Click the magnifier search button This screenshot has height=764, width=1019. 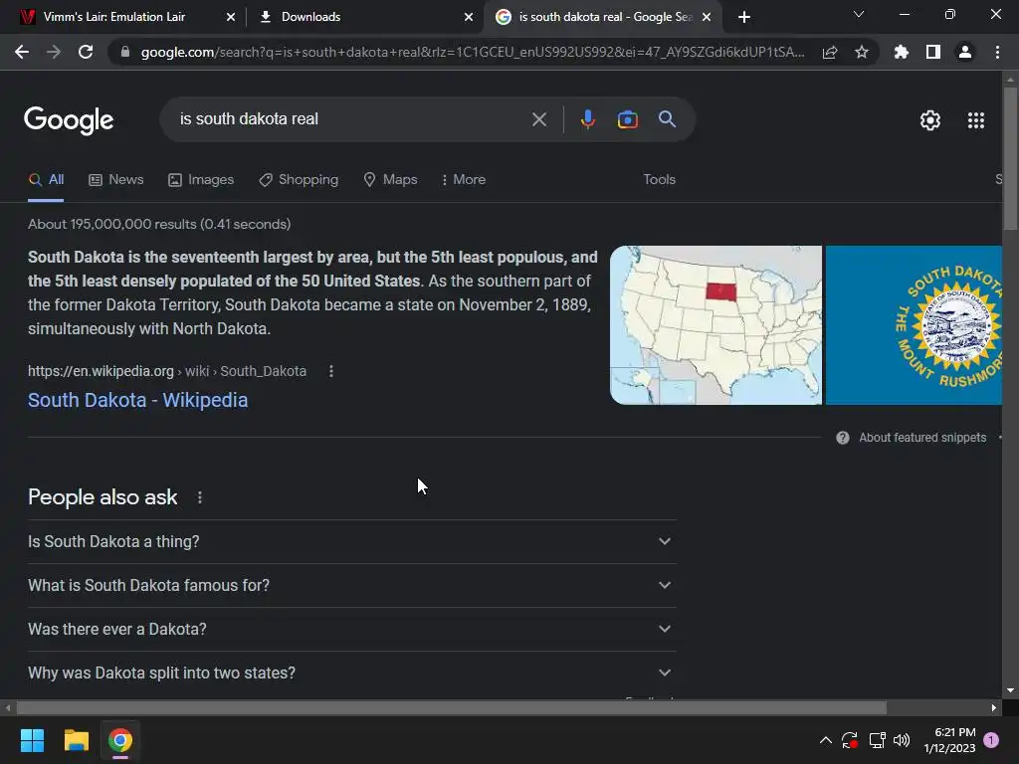pyautogui.click(x=668, y=119)
